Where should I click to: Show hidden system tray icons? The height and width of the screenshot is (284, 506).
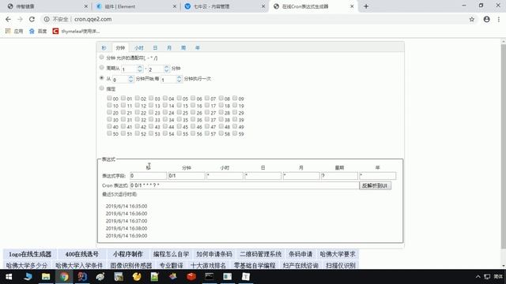pos(478,277)
